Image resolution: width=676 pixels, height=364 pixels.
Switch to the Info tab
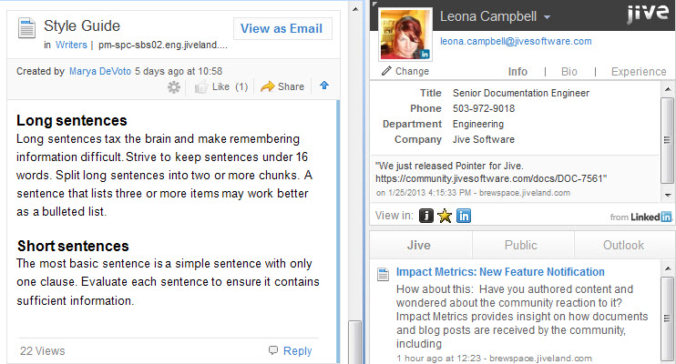(x=517, y=72)
